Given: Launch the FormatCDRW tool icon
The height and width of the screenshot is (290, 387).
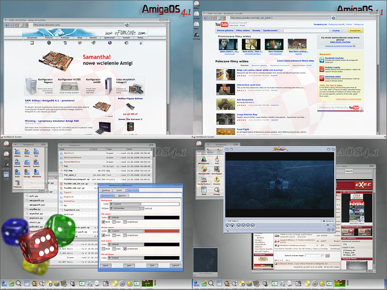Looking at the screenshot, I should 204,171.
